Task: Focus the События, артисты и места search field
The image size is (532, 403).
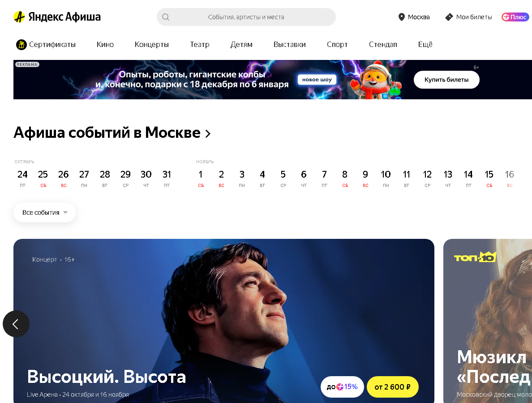Action: tap(246, 17)
